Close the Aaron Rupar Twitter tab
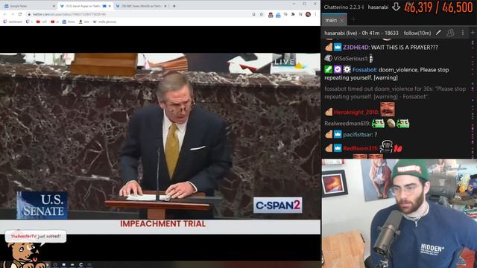The width and height of the screenshot is (477, 268). click(x=110, y=6)
